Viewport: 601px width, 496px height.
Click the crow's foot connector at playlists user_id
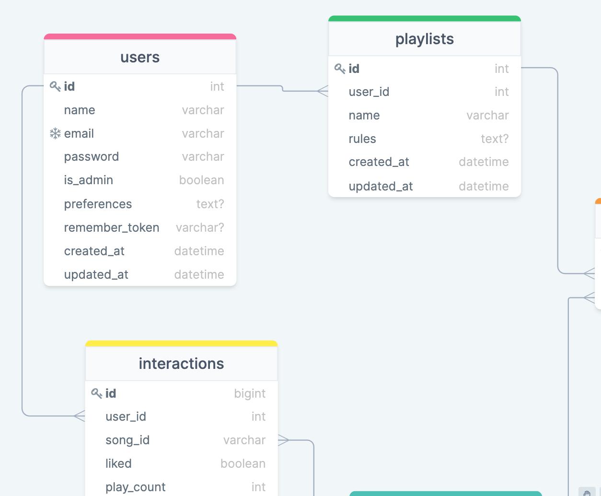point(323,91)
